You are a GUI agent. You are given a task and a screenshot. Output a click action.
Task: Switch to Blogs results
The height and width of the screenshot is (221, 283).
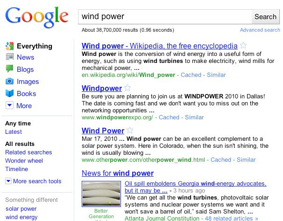[25, 69]
